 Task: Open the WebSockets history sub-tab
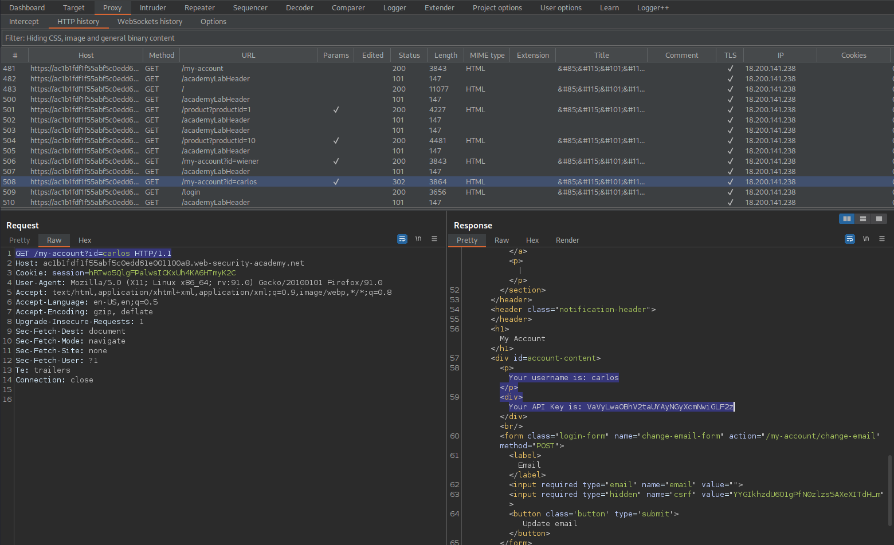coord(150,21)
